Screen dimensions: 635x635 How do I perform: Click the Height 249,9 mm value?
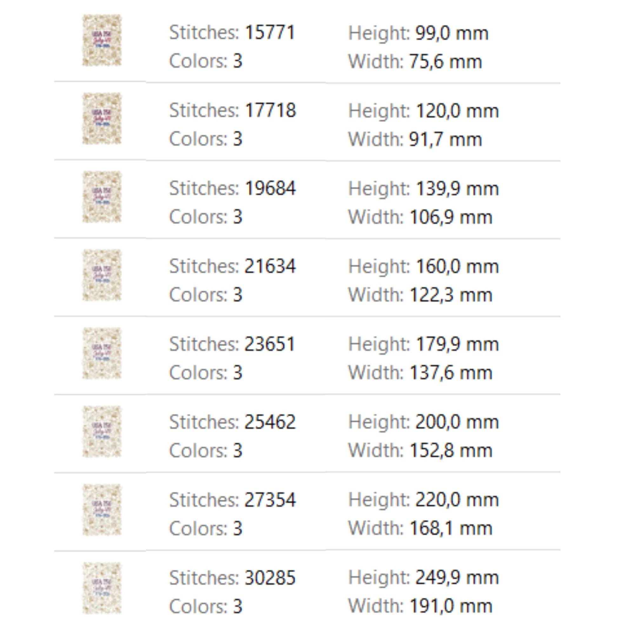click(423, 578)
